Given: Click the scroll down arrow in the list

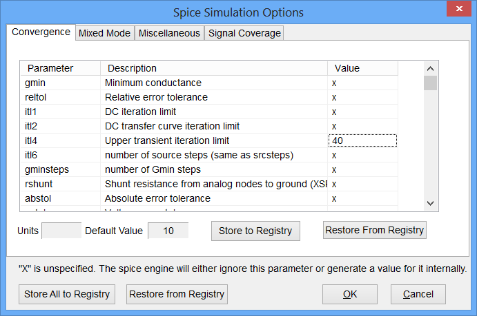Looking at the screenshot, I should [x=430, y=203].
